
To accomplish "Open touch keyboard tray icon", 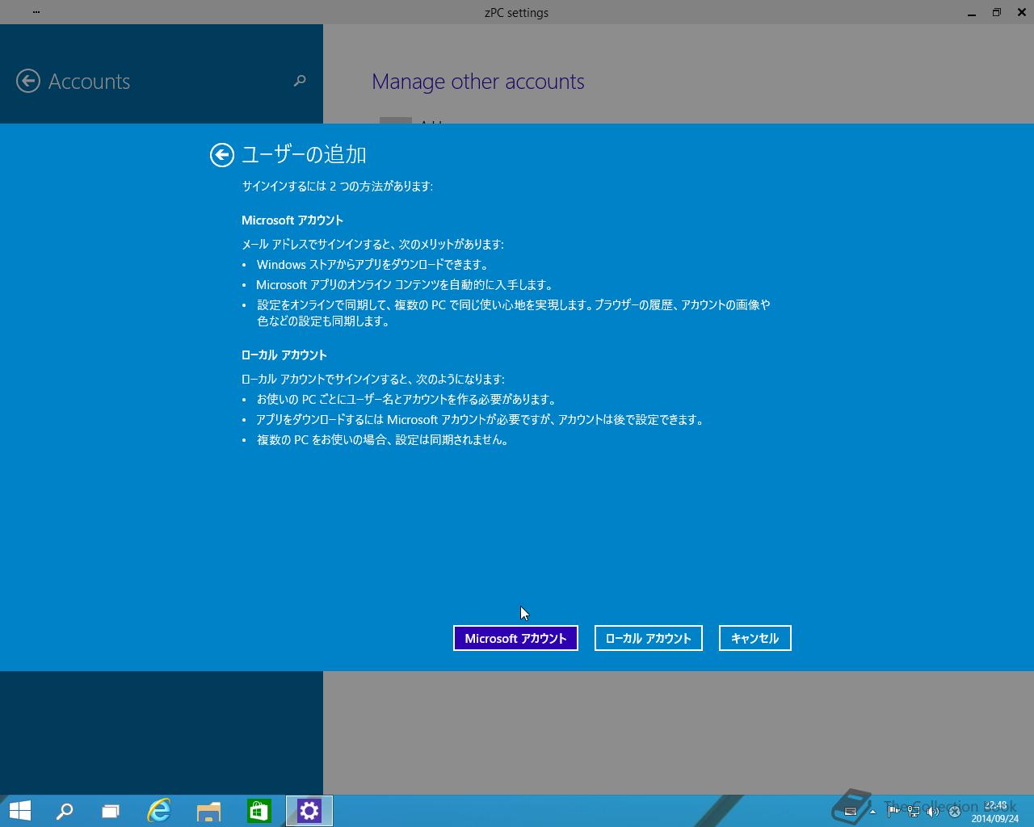I will (851, 812).
